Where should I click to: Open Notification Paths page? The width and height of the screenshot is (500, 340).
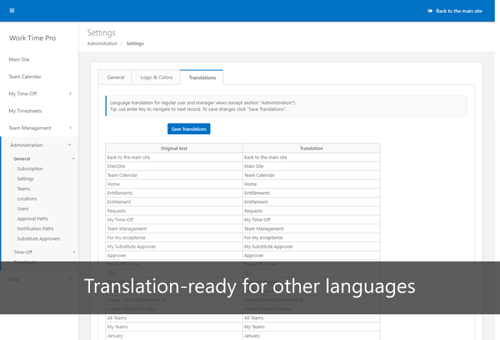[36, 229]
